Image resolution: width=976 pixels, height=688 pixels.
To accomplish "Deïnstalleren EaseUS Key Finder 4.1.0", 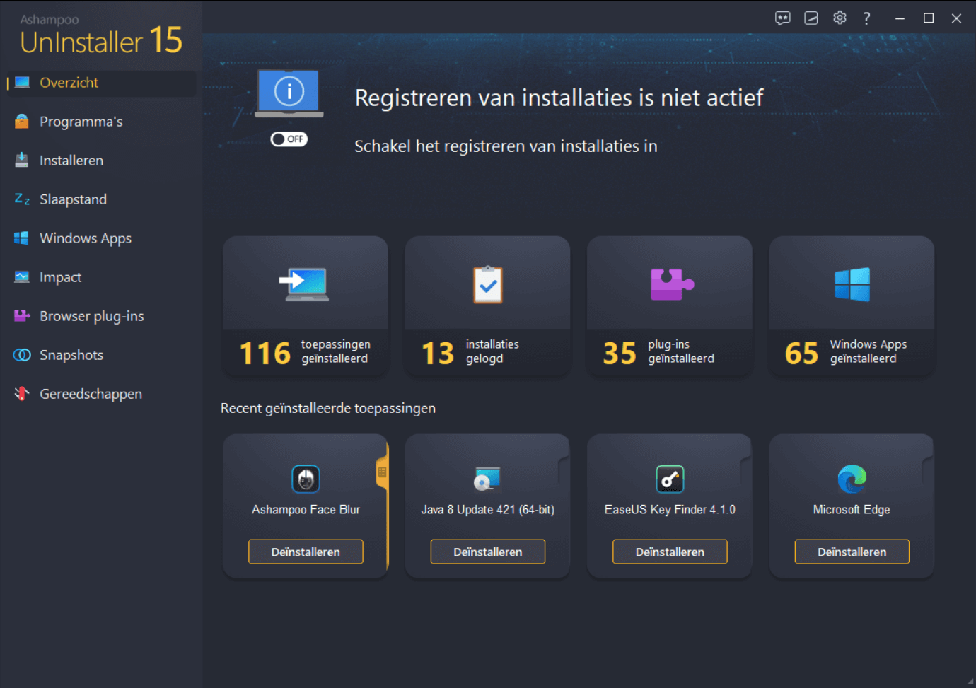I will (670, 552).
